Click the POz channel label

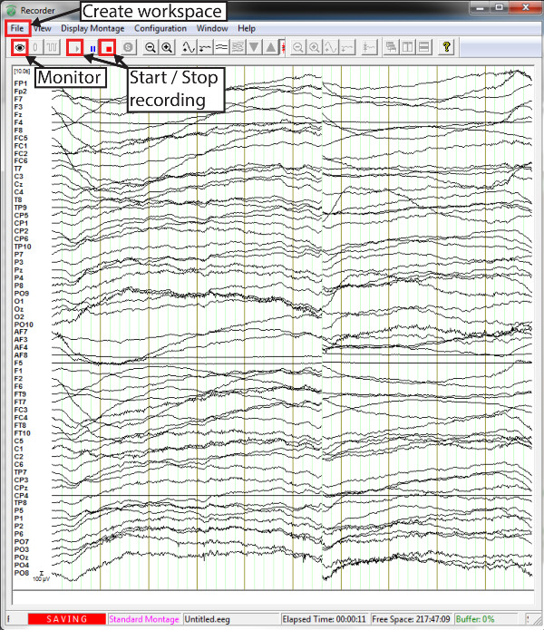click(x=21, y=557)
